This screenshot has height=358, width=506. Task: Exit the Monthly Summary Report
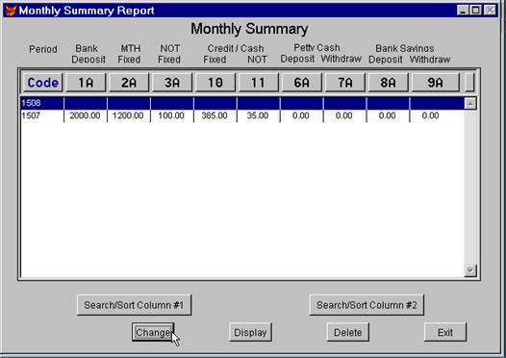coord(445,332)
